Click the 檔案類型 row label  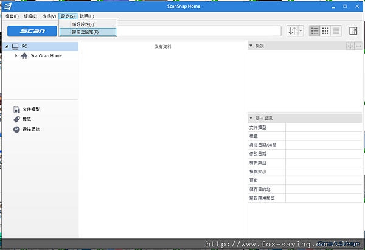click(257, 162)
